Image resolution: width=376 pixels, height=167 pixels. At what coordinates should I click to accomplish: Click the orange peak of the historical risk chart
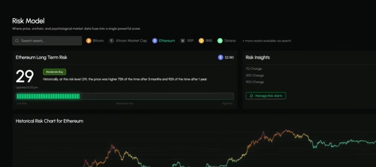tap(286, 131)
